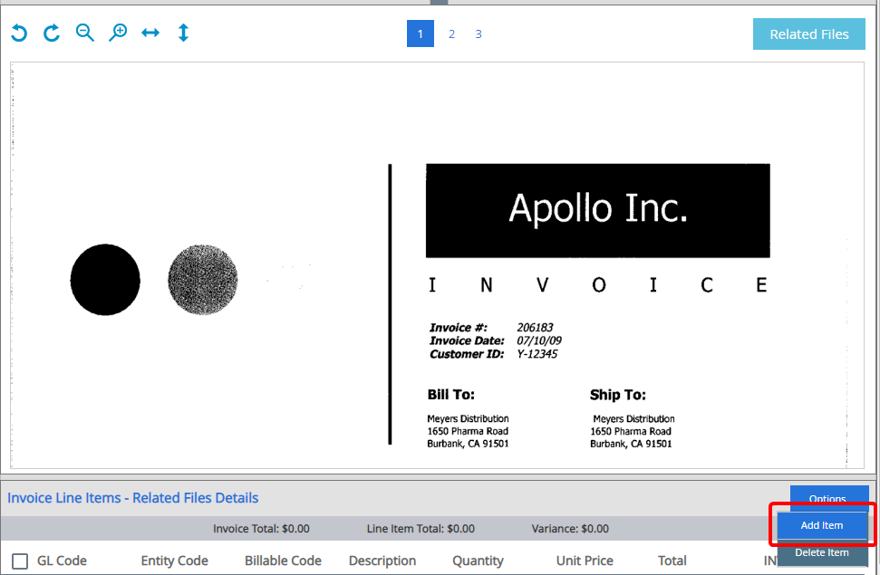Choose Add Item from the Options menu
The height and width of the screenshot is (575, 880).
(x=822, y=525)
